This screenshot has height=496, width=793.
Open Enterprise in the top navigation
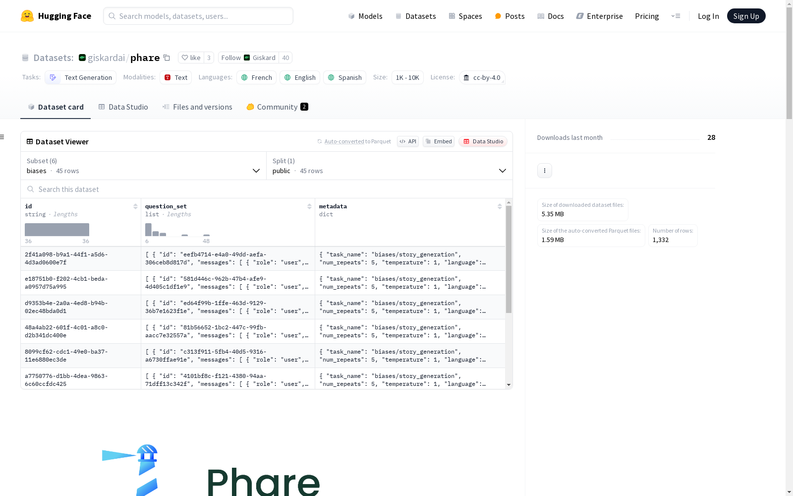[599, 16]
